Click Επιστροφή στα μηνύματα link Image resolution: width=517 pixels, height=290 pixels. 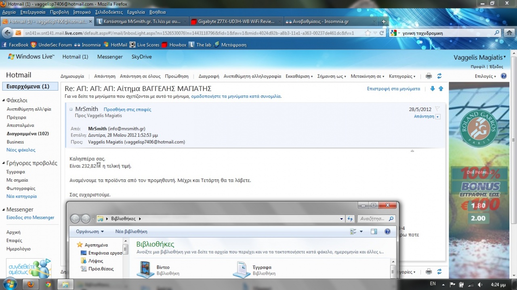pyautogui.click(x=393, y=89)
